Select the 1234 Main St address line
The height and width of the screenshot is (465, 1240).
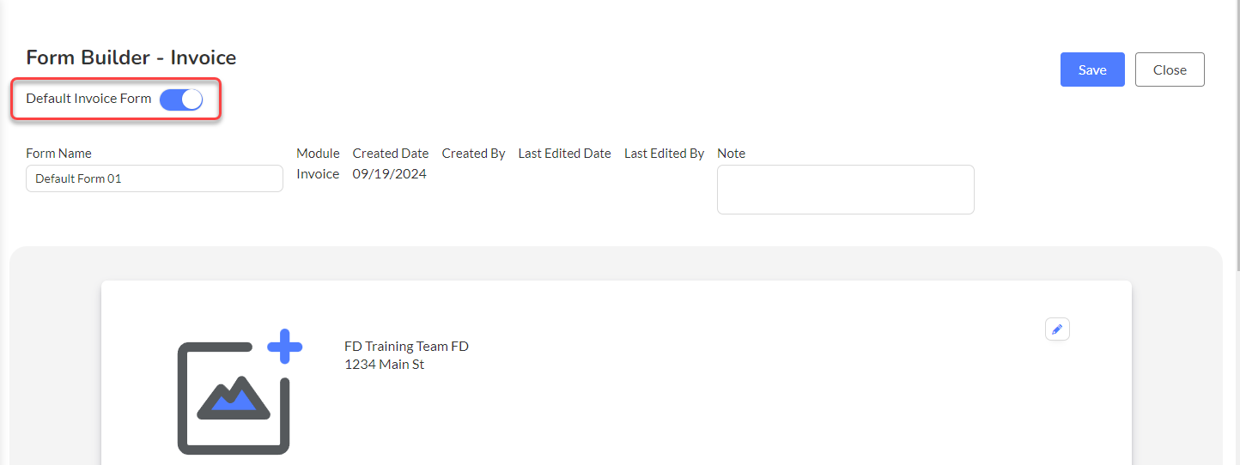click(x=384, y=365)
